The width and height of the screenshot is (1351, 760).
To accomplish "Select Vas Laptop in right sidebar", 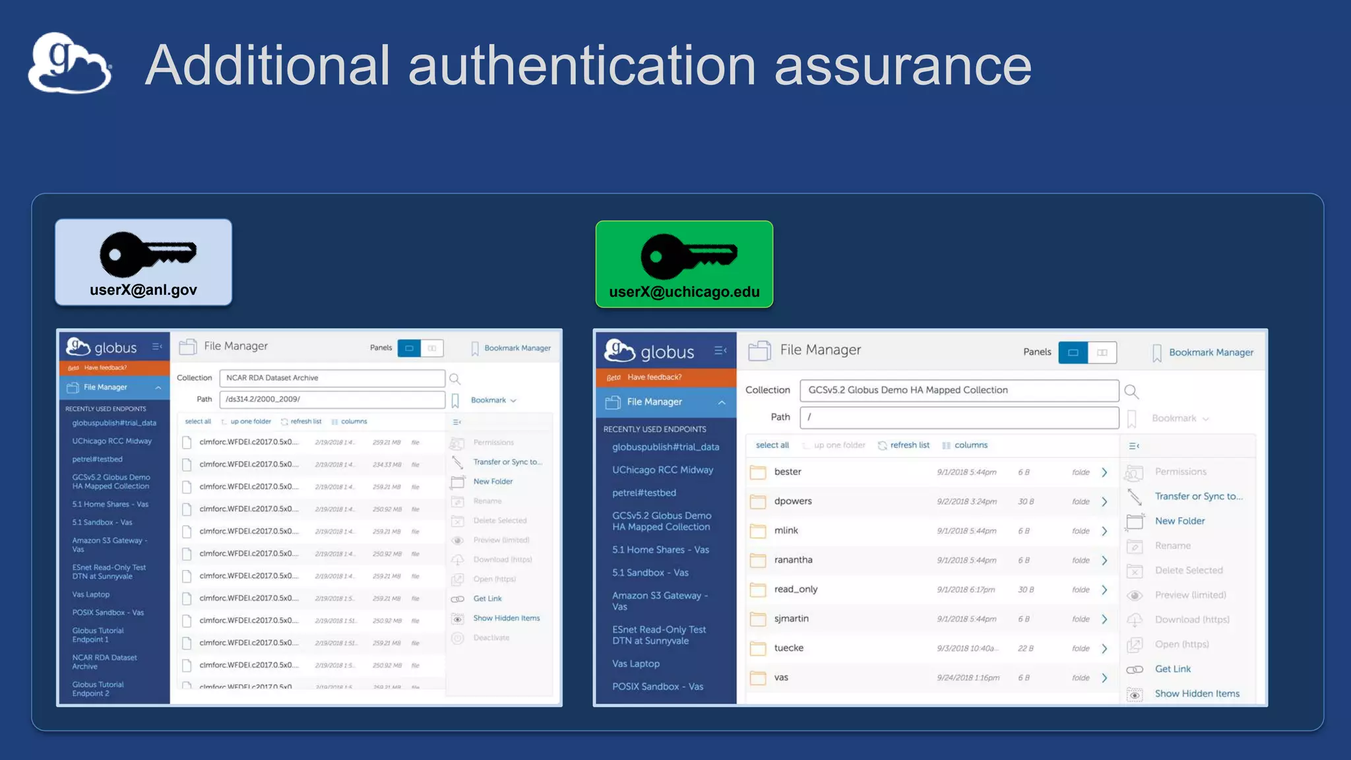I will pos(635,664).
